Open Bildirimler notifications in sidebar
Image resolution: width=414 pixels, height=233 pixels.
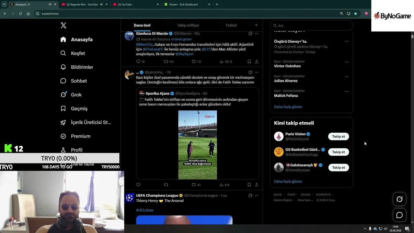(77, 67)
